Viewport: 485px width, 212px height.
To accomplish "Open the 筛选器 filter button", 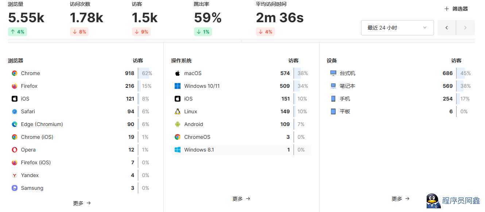I will [456, 9].
